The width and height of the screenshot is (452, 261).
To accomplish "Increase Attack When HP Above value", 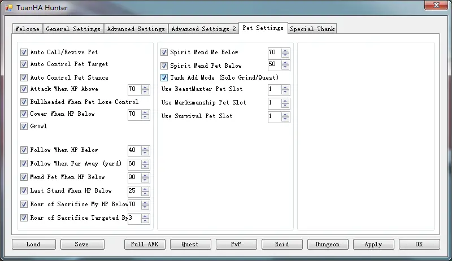I will coord(145,87).
